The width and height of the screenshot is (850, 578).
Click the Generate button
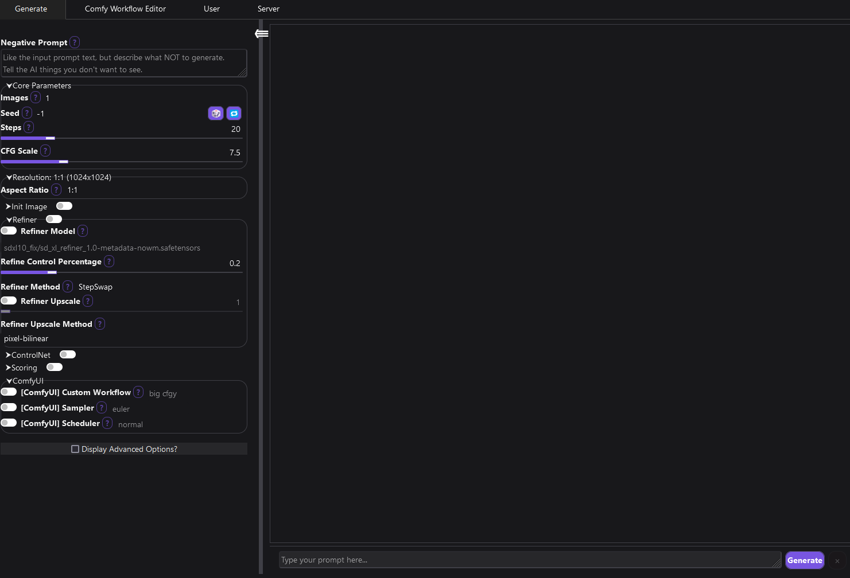[805, 560]
